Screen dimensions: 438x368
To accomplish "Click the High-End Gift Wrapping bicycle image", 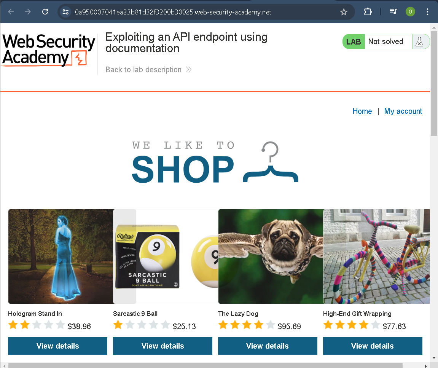I will tap(376, 256).
